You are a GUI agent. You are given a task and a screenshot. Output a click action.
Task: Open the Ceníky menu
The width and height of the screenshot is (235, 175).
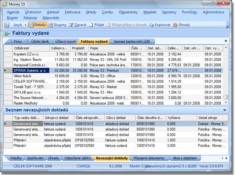pyautogui.click(x=108, y=12)
